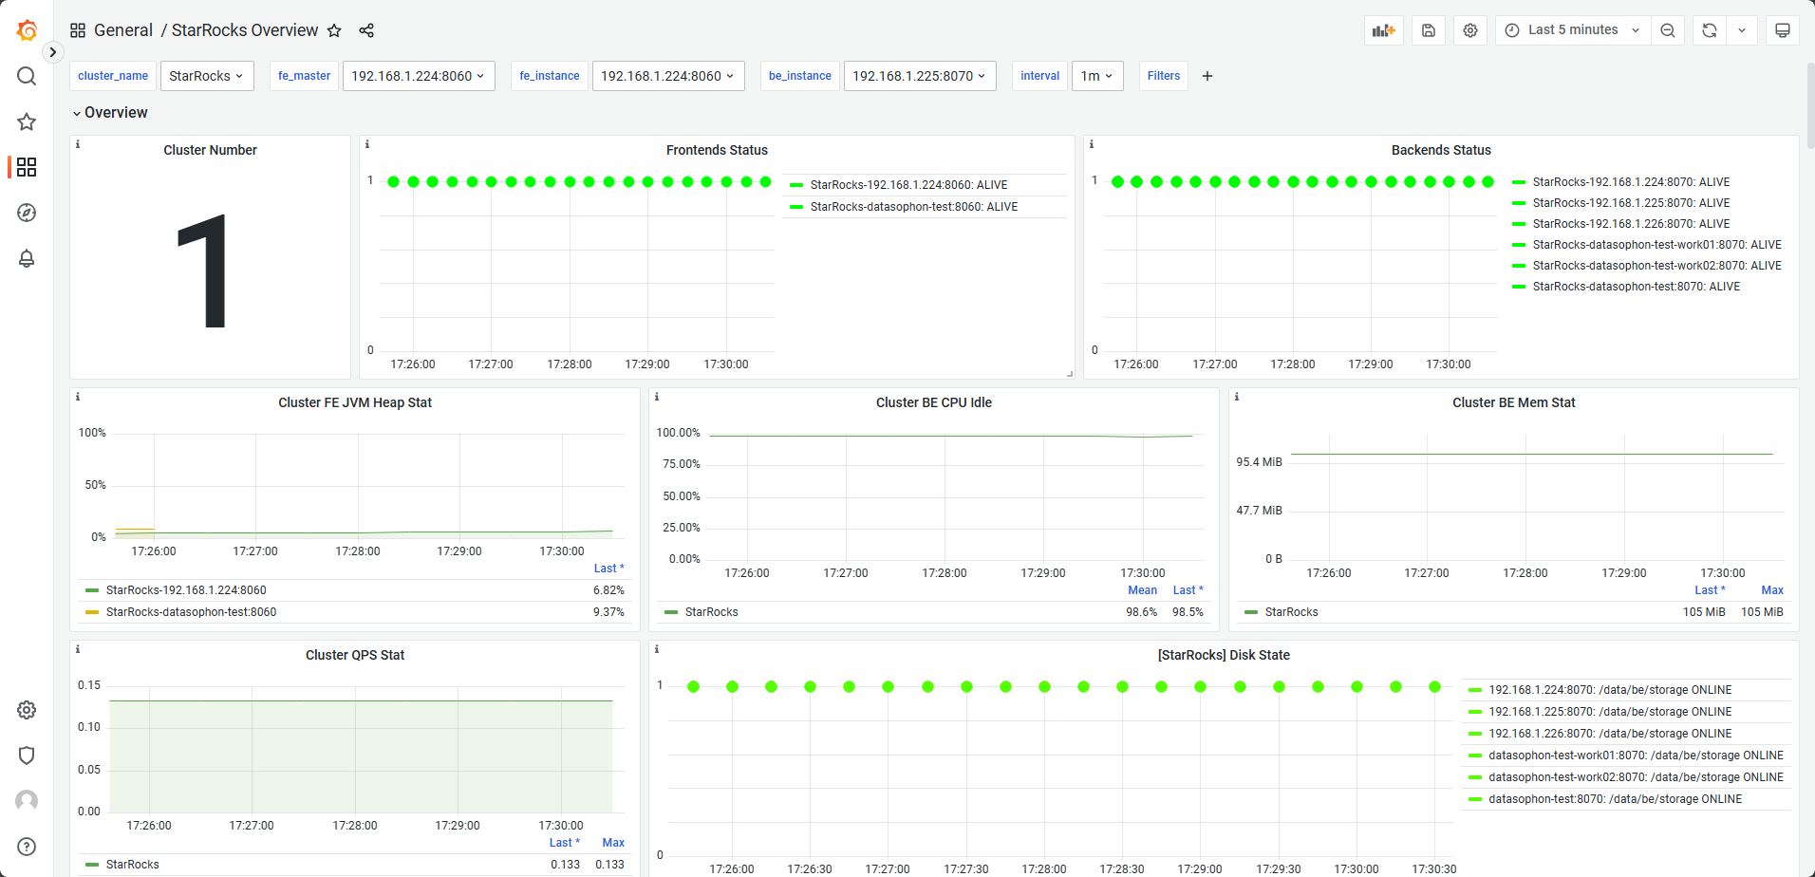
Task: Click Frontends Status panel resize handle
Action: (x=1069, y=374)
